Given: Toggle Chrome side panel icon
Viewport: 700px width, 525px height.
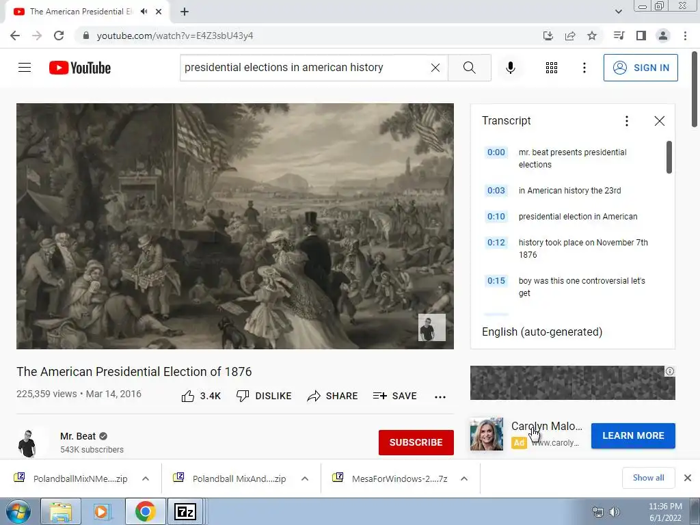Looking at the screenshot, I should click(x=641, y=36).
